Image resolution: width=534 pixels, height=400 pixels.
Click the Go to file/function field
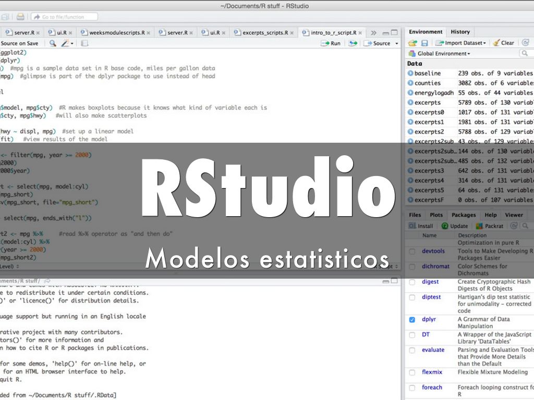[x=64, y=17]
